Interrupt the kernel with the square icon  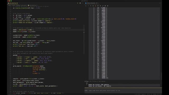click(x=96, y=6)
